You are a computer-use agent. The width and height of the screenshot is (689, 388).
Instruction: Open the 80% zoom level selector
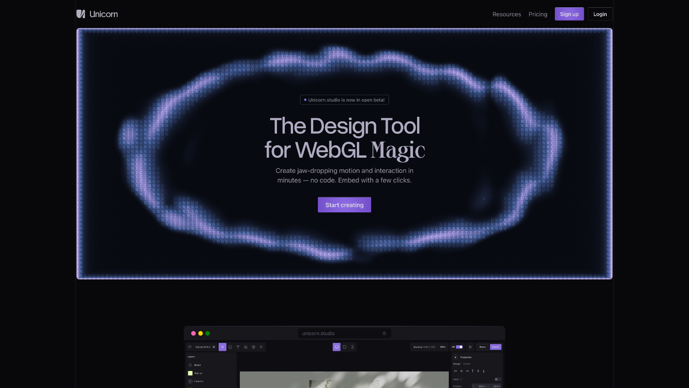443,347
